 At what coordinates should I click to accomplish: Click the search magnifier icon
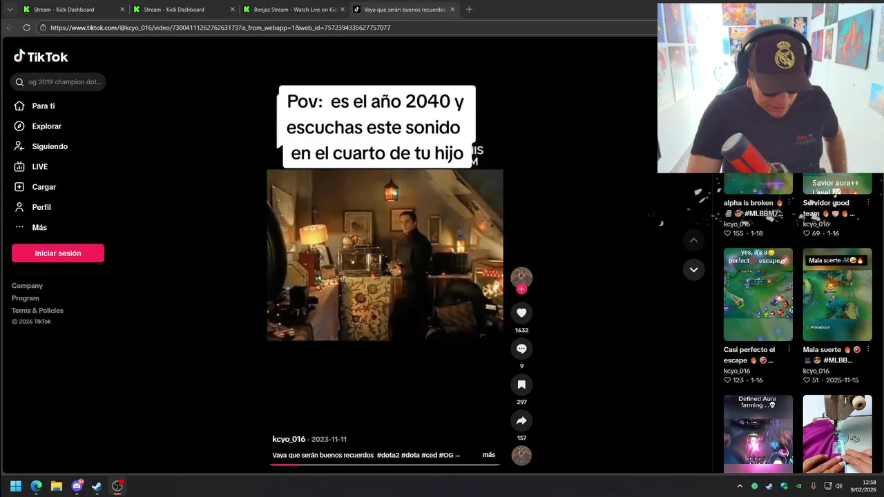19,82
